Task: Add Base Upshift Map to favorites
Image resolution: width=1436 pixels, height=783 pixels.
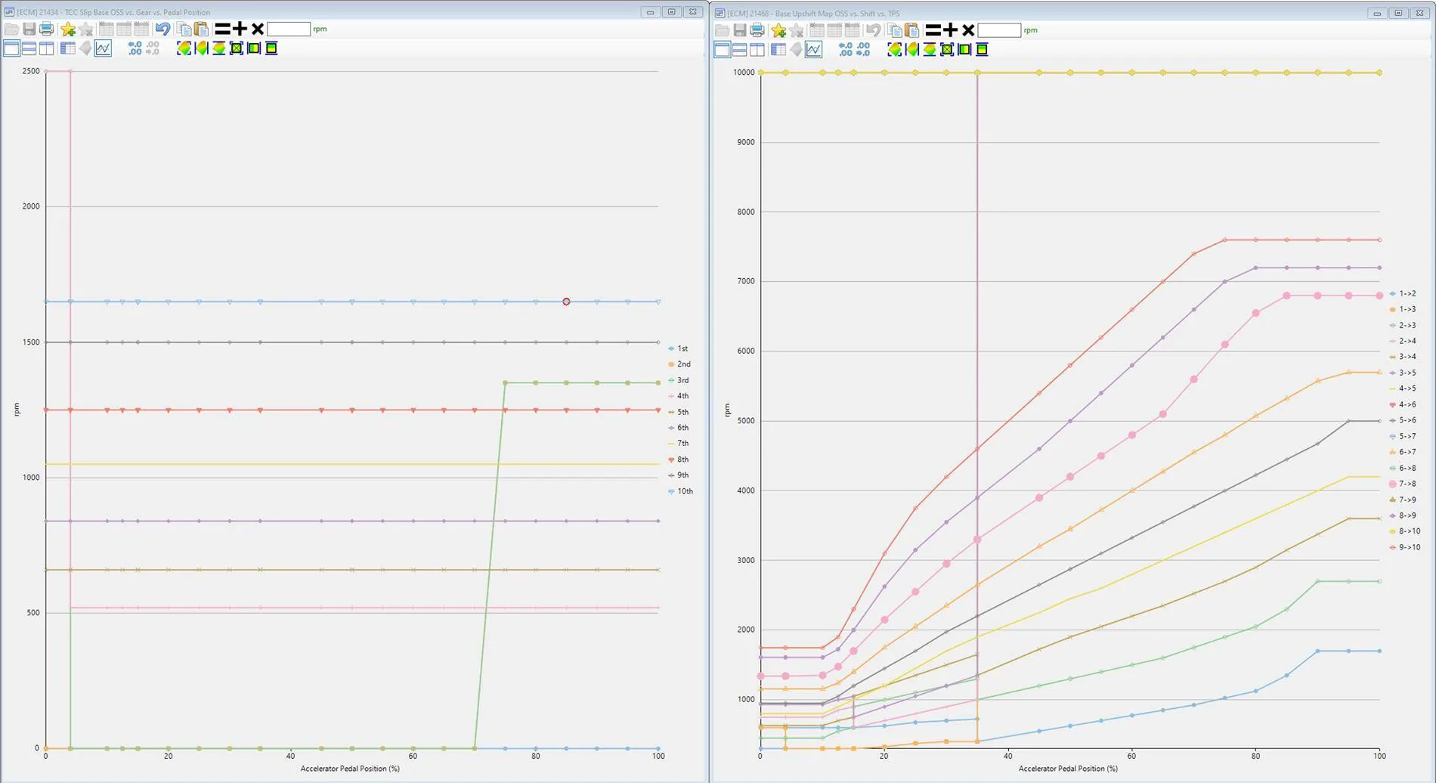Action: (x=778, y=30)
